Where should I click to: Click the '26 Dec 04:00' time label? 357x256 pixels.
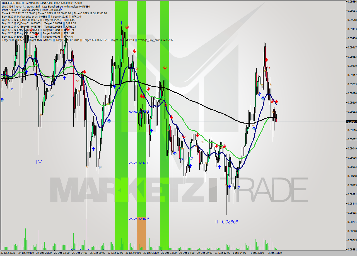tap(79, 253)
